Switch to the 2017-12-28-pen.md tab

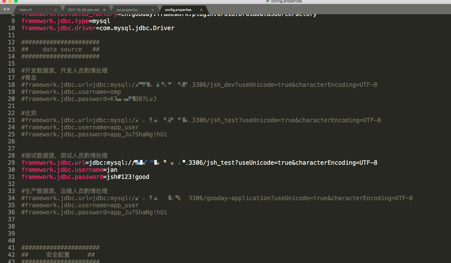pos(83,10)
